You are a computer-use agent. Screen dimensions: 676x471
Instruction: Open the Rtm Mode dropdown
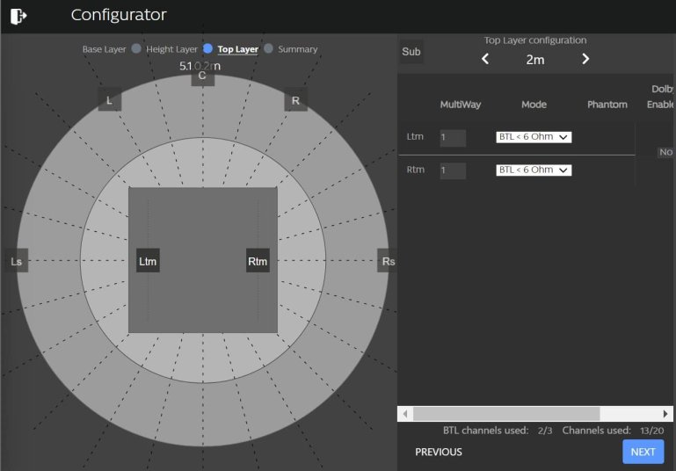tap(533, 170)
